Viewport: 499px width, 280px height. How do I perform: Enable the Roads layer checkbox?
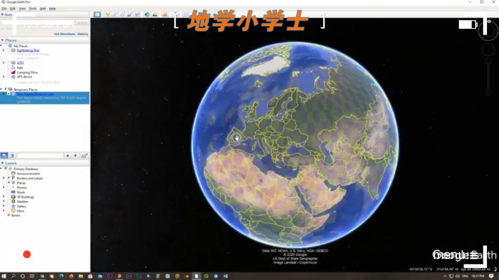tap(9, 192)
